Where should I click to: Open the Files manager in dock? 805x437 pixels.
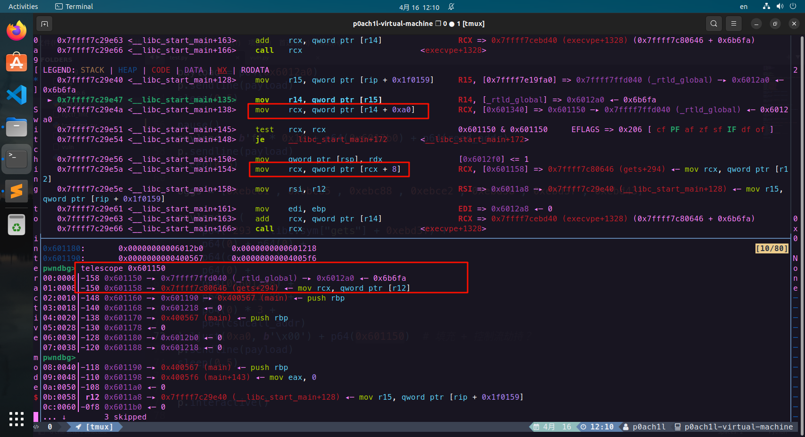(17, 127)
